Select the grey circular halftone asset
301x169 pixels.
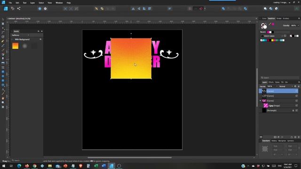[x=24, y=46]
